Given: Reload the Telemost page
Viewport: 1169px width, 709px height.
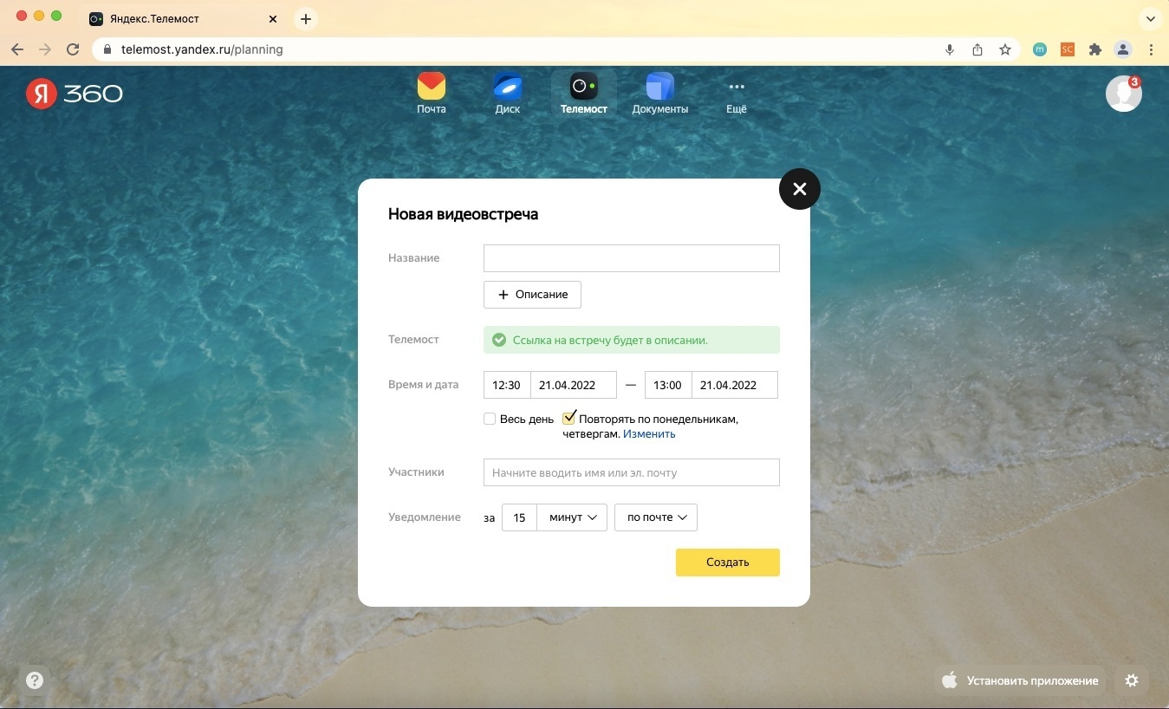Looking at the screenshot, I should coord(73,49).
